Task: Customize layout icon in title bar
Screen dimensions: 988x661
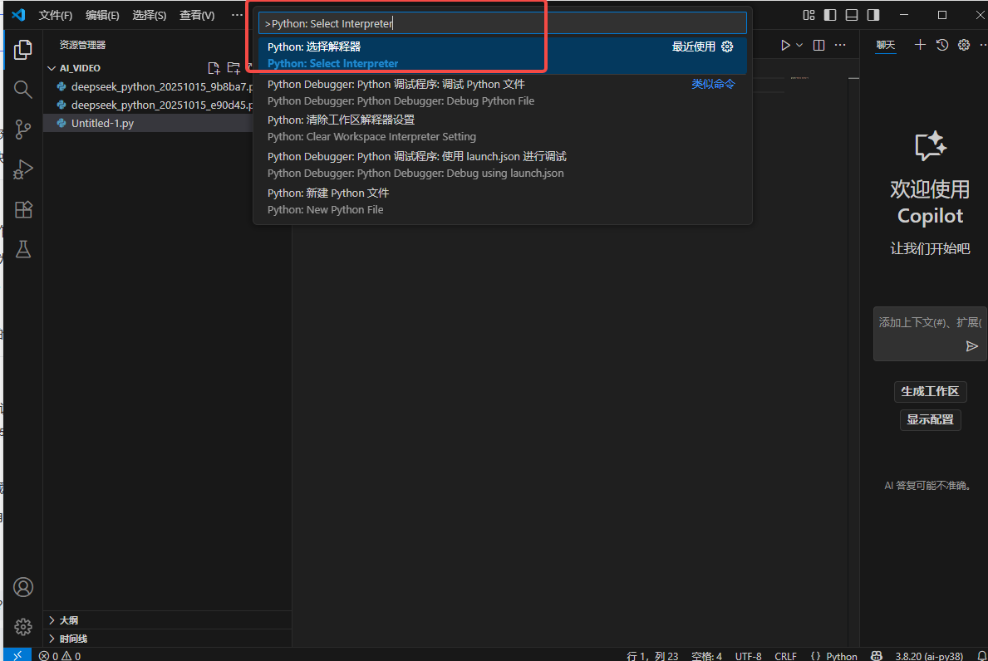Action: (x=809, y=15)
